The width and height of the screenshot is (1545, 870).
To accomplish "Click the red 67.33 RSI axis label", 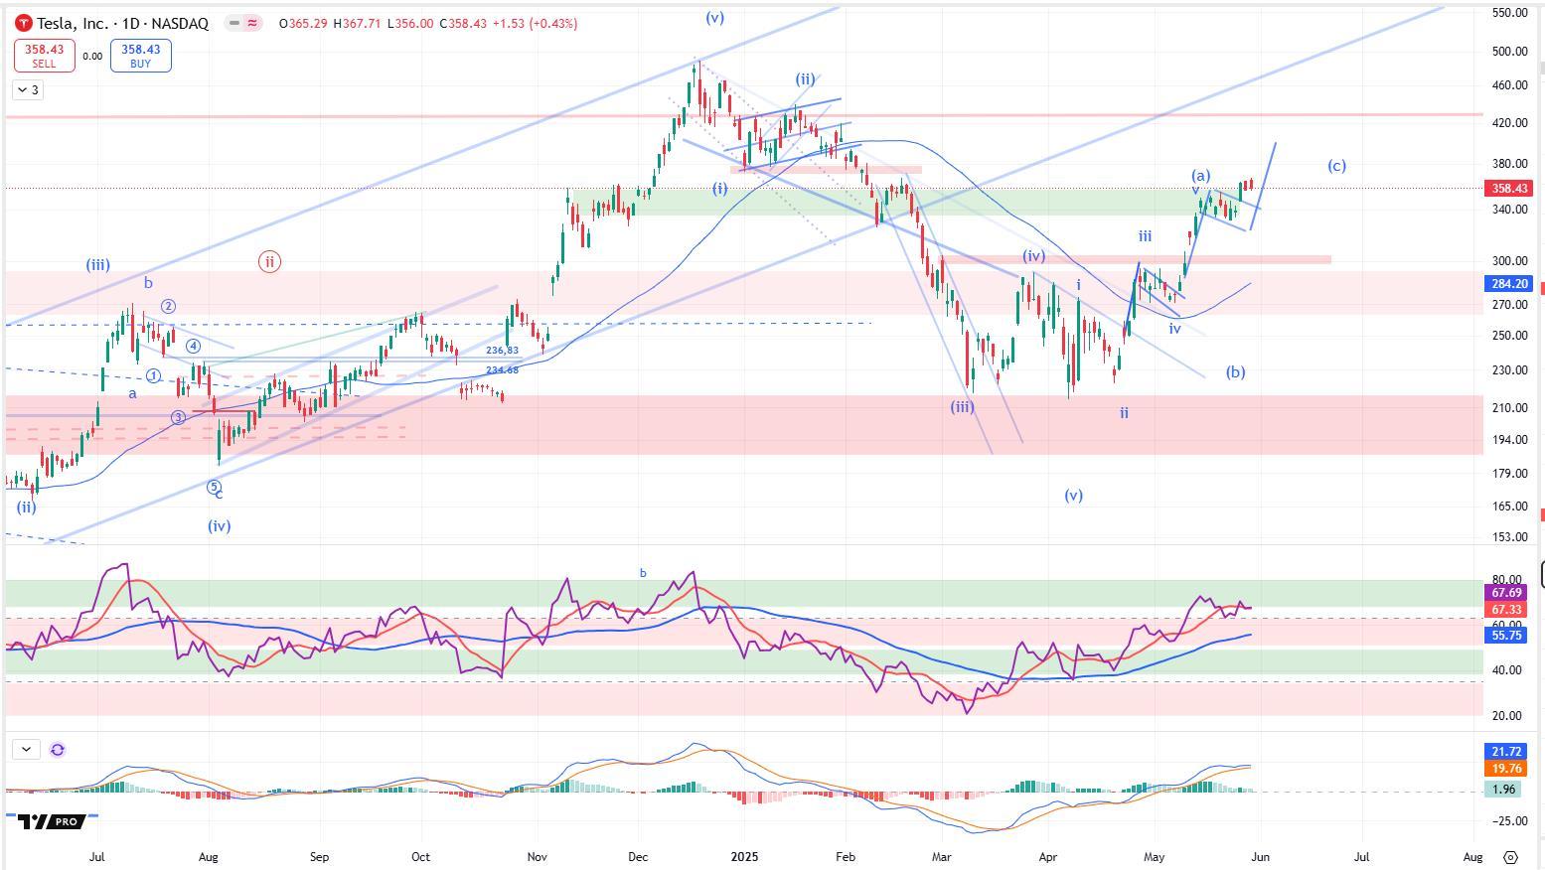I will click(1506, 610).
